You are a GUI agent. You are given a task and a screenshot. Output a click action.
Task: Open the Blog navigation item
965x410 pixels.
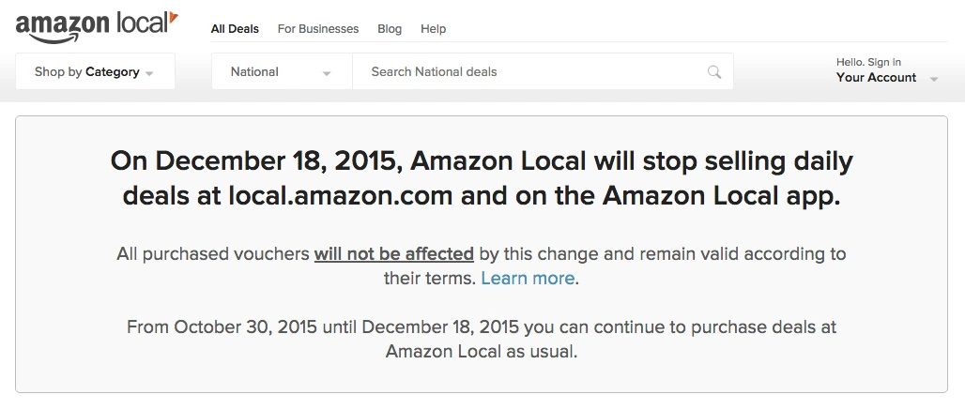pyautogui.click(x=390, y=29)
